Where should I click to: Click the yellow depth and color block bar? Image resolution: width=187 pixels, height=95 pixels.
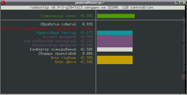coord(115,60)
